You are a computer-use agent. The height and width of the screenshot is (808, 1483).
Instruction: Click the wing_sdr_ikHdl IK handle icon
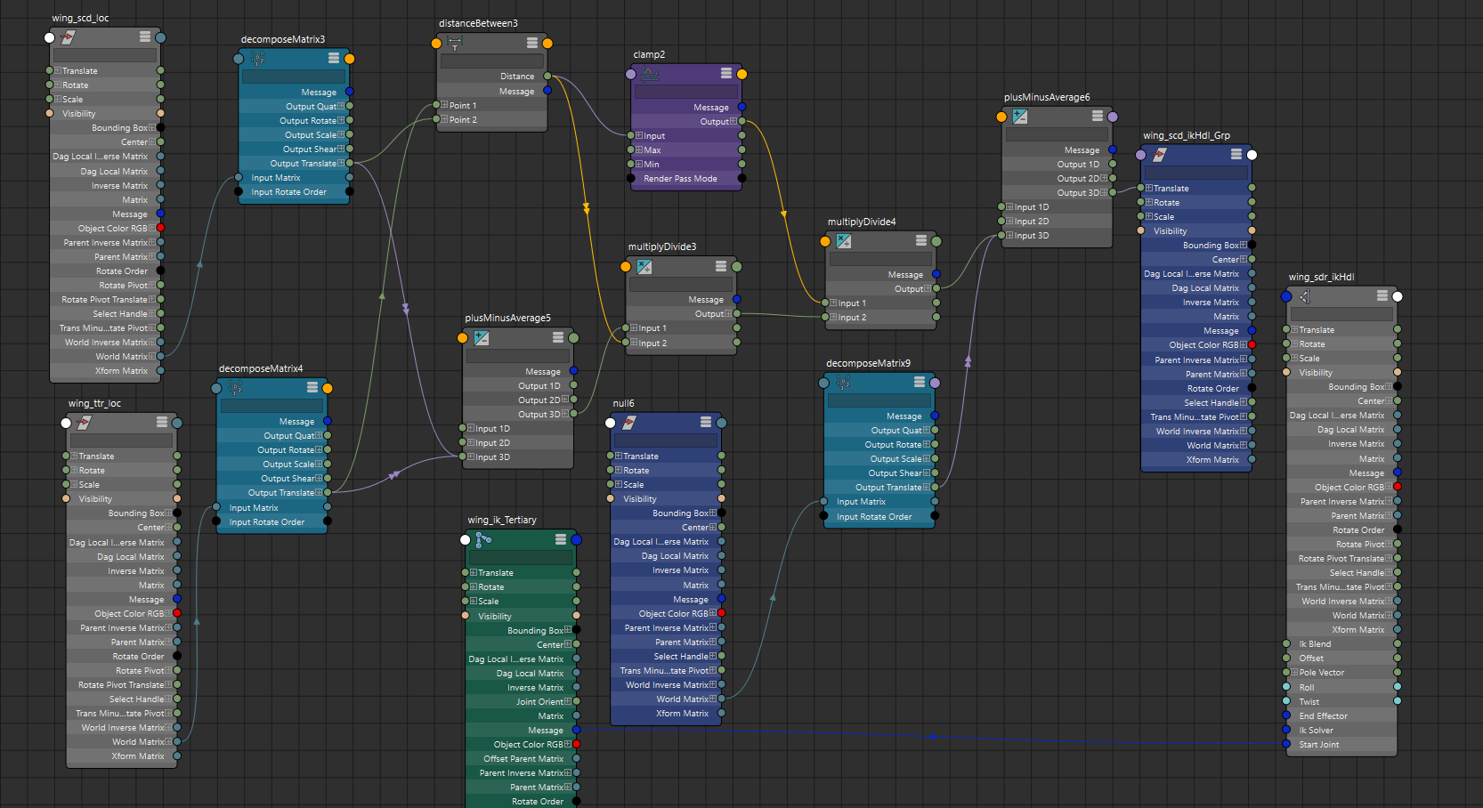1305,296
